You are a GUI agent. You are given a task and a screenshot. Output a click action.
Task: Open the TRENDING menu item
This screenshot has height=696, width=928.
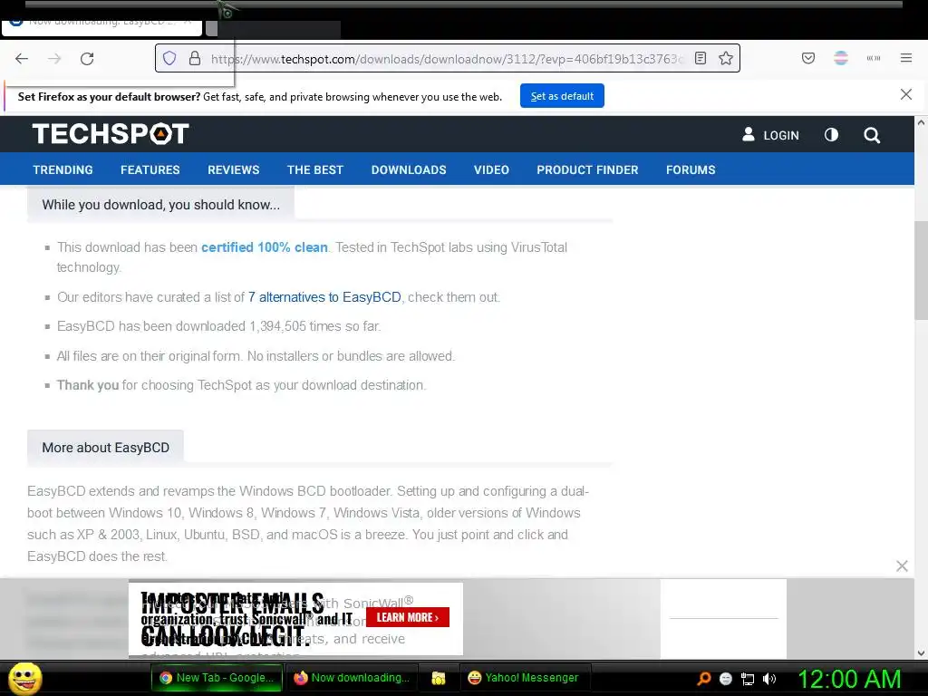pyautogui.click(x=63, y=169)
